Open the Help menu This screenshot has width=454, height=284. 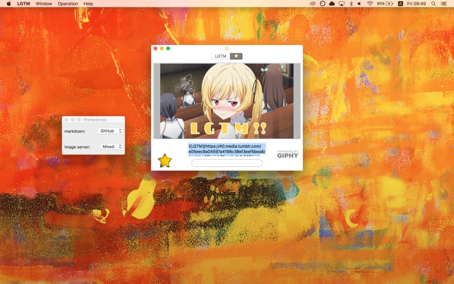(x=89, y=4)
